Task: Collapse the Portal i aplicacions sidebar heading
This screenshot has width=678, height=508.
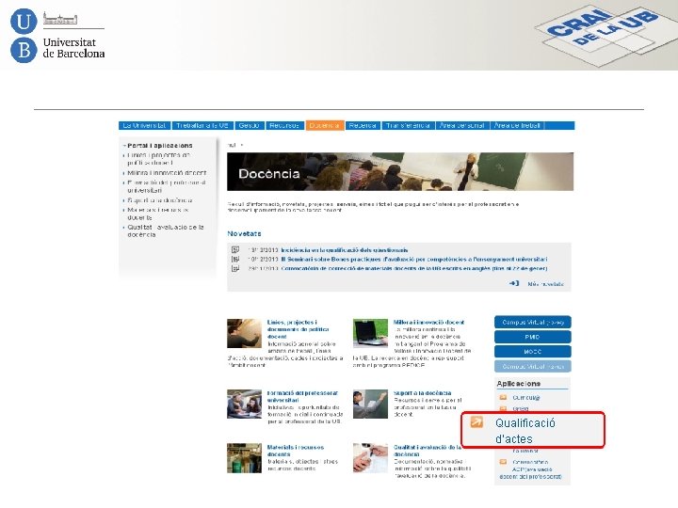Action: tap(158, 146)
